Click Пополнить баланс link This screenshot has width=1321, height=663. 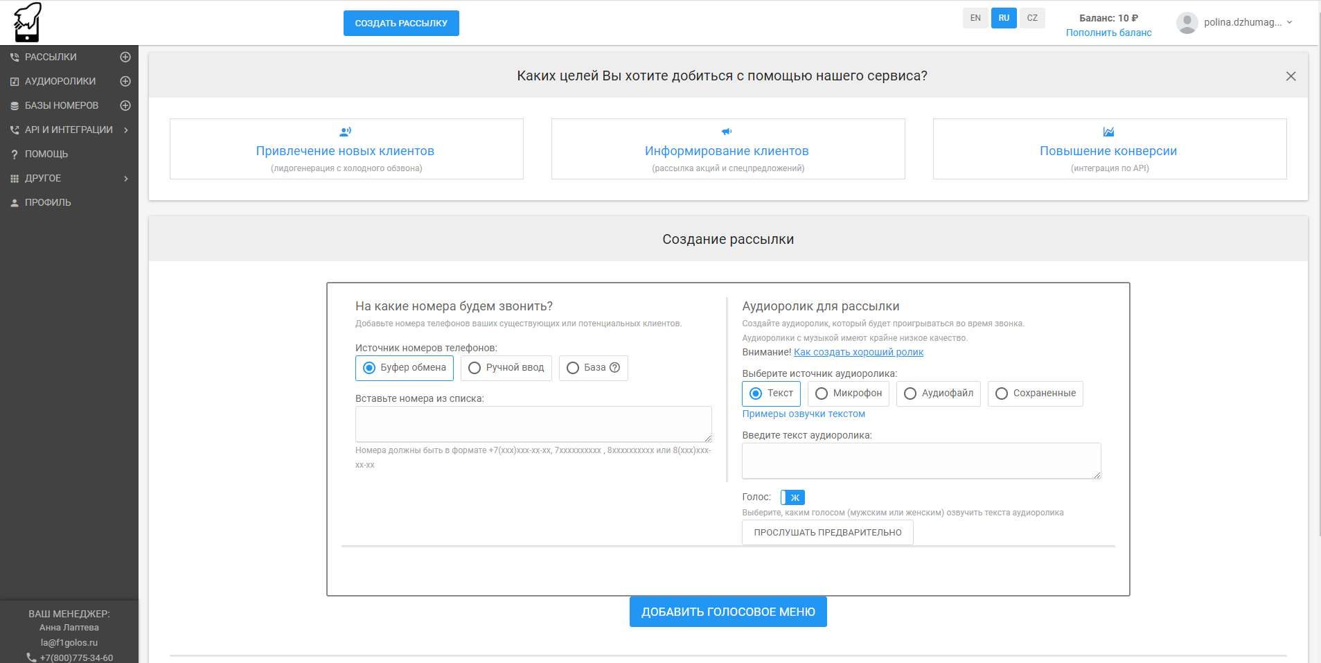[x=1108, y=33]
